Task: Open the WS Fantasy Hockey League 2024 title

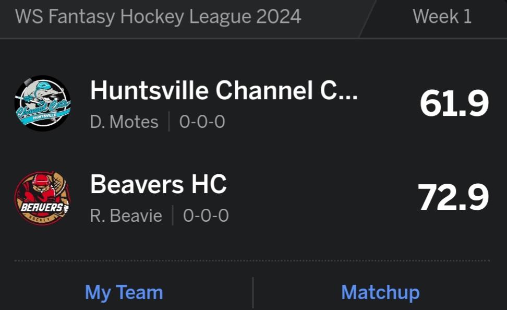Action: [x=158, y=17]
